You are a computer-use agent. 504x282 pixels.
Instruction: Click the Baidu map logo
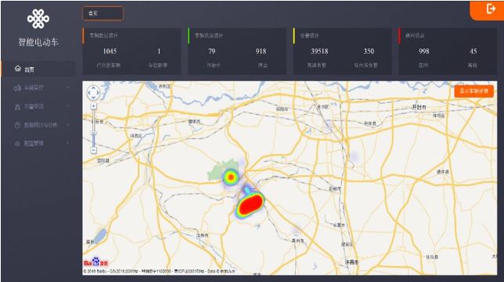96,262
